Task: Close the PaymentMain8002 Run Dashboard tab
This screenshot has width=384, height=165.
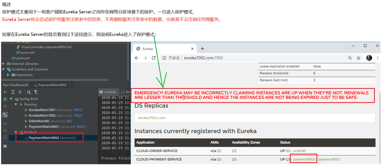Action: tap(70, 85)
